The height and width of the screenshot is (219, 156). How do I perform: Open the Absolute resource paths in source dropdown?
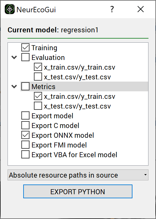[x=78, y=175]
